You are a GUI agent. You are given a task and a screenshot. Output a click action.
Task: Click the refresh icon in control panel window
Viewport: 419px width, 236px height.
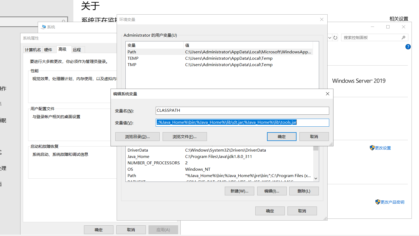coord(335,38)
